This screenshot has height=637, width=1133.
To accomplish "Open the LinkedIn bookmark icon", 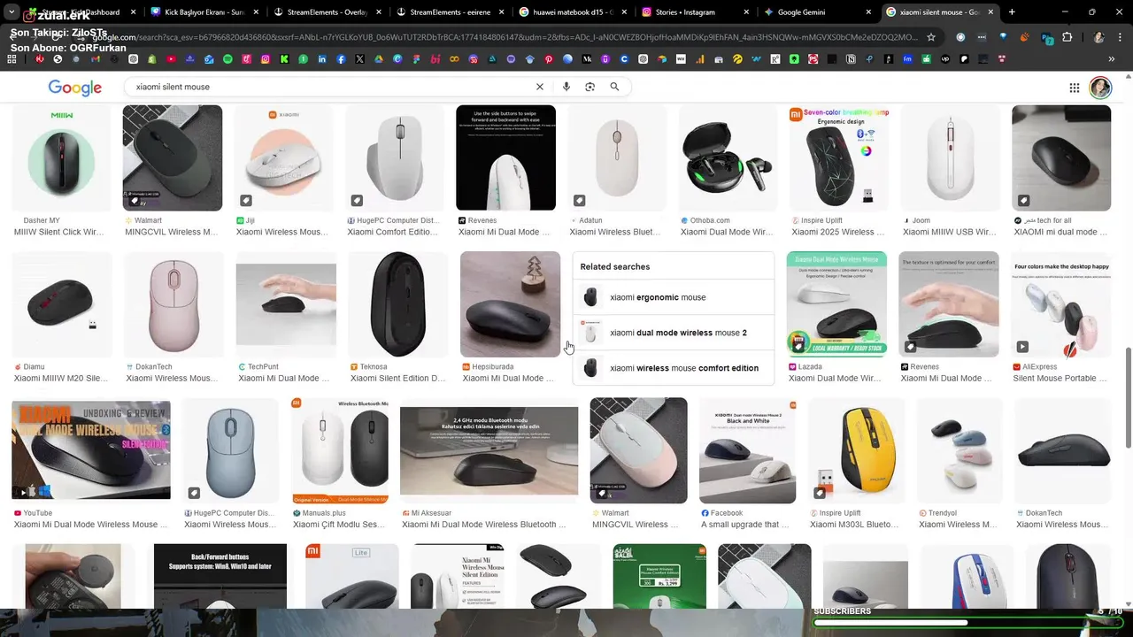I will coord(322,59).
